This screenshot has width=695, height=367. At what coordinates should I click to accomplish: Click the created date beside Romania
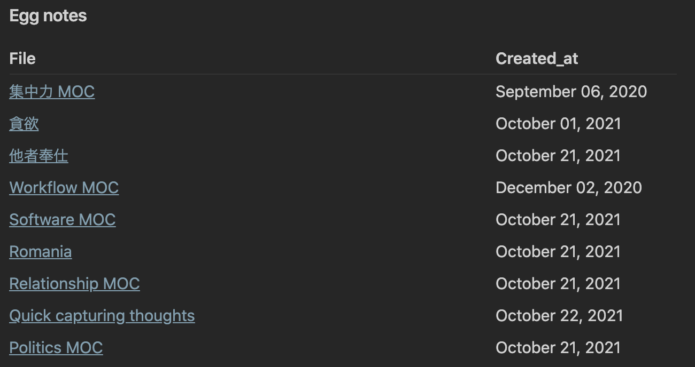click(558, 252)
